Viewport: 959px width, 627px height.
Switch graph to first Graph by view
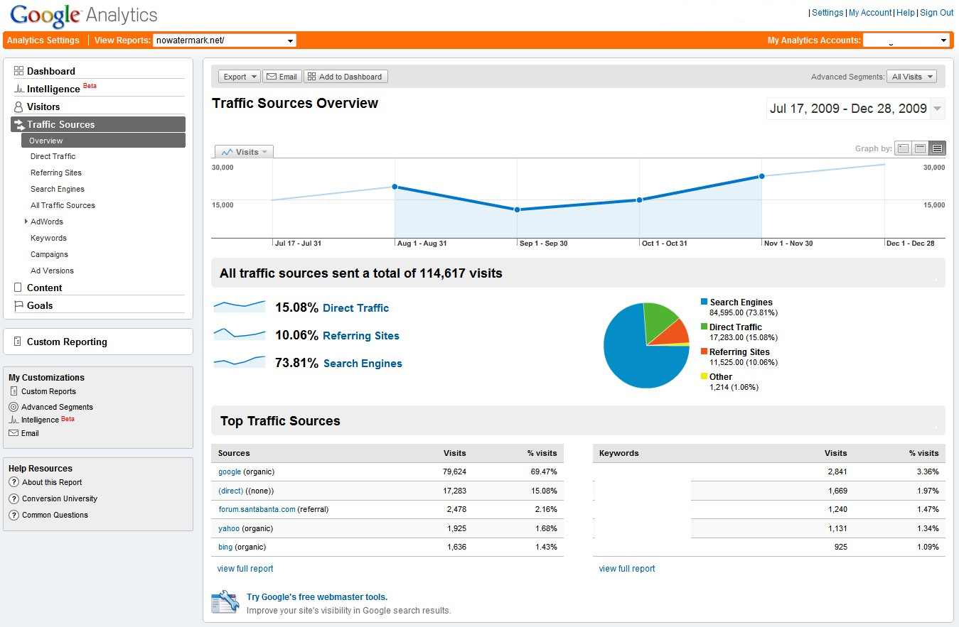tap(903, 148)
